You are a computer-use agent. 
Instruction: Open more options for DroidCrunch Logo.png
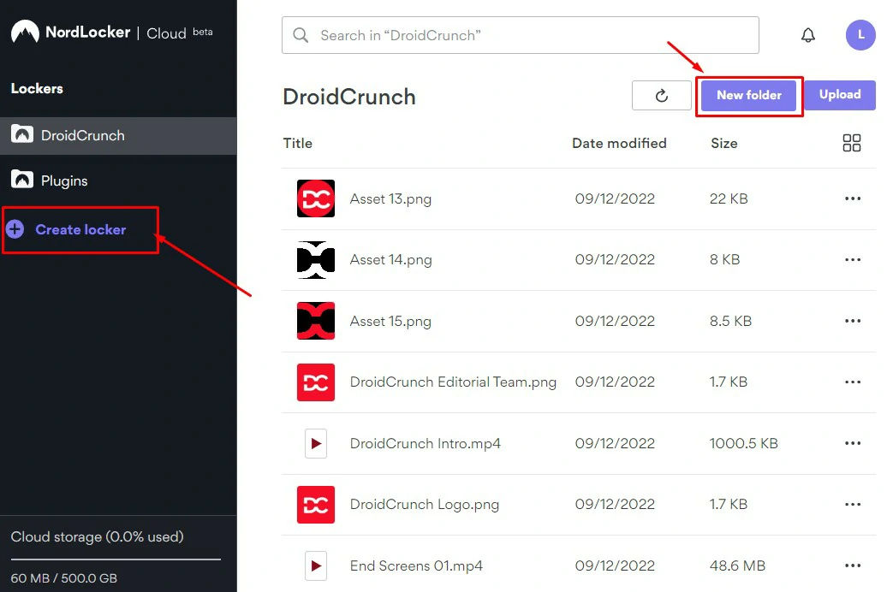coord(853,504)
